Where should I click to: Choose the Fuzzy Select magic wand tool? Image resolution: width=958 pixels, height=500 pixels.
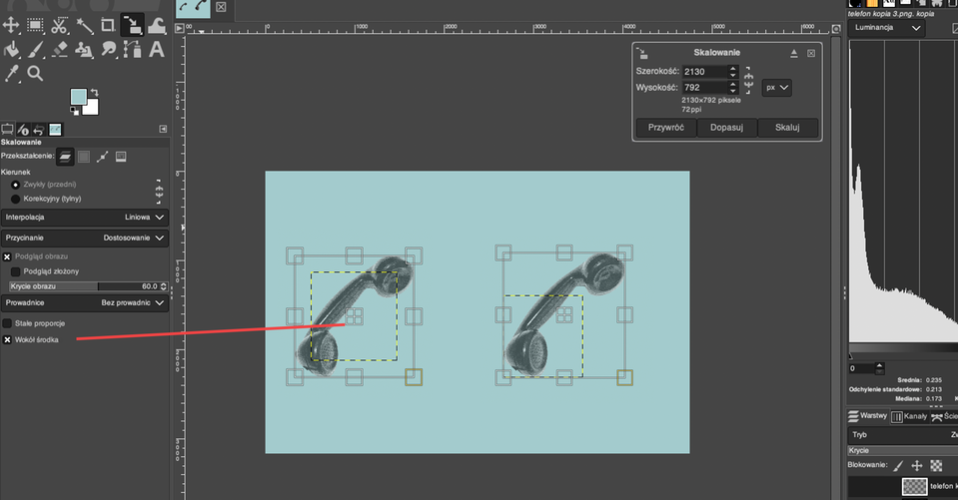pyautogui.click(x=84, y=24)
